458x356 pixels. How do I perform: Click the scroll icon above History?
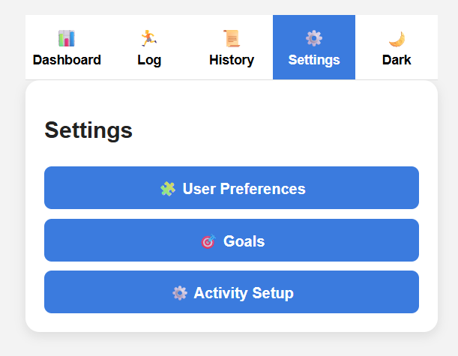click(x=232, y=38)
